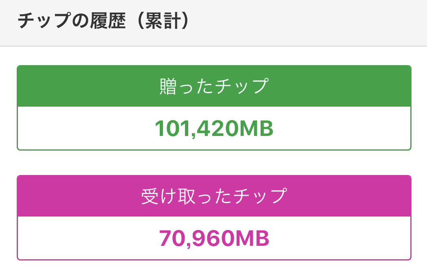Tap the pink 受け取ったチップ header
Viewport: 427px width, 267px height.
(214, 196)
